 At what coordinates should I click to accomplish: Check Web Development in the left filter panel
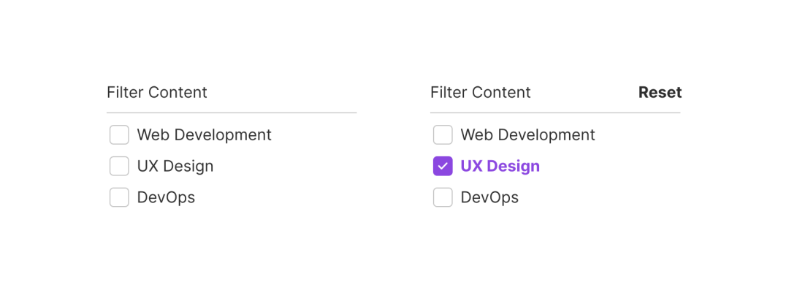coord(119,135)
